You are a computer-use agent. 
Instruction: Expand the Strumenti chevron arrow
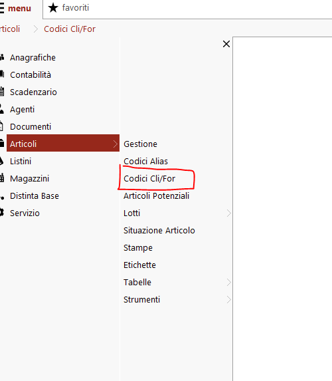[x=228, y=300]
